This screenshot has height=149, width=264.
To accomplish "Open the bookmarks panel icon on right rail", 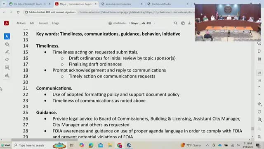I will tap(259, 51).
